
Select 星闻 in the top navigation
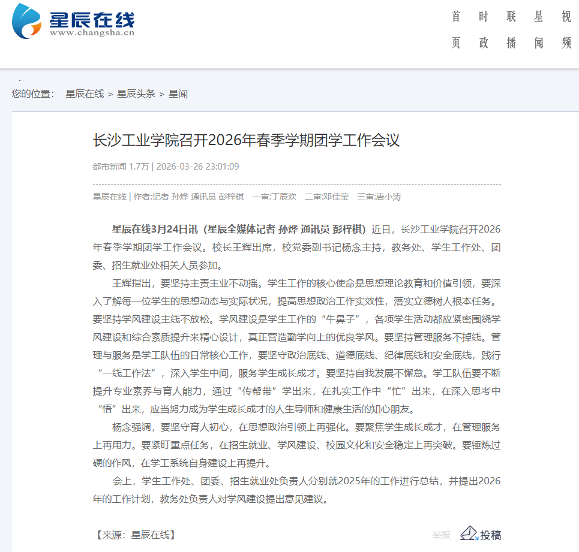click(539, 30)
